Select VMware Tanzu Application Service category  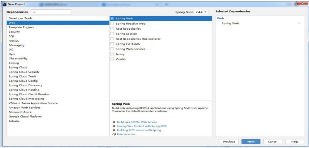pyautogui.click(x=58, y=103)
